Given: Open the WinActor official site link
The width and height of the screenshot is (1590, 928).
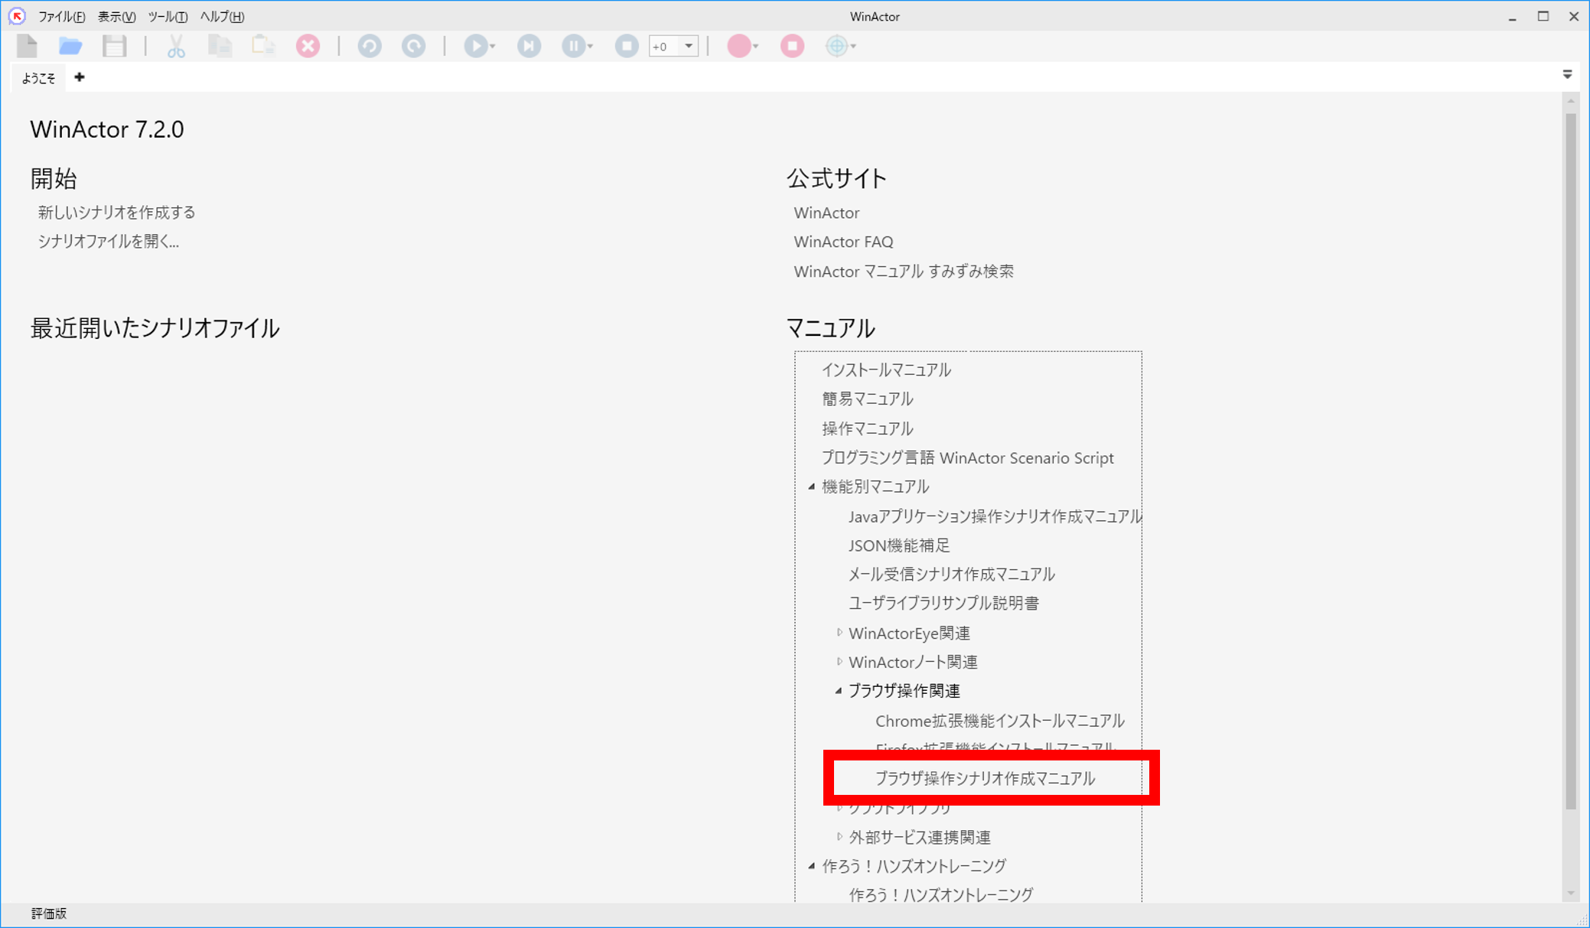Looking at the screenshot, I should pos(826,213).
